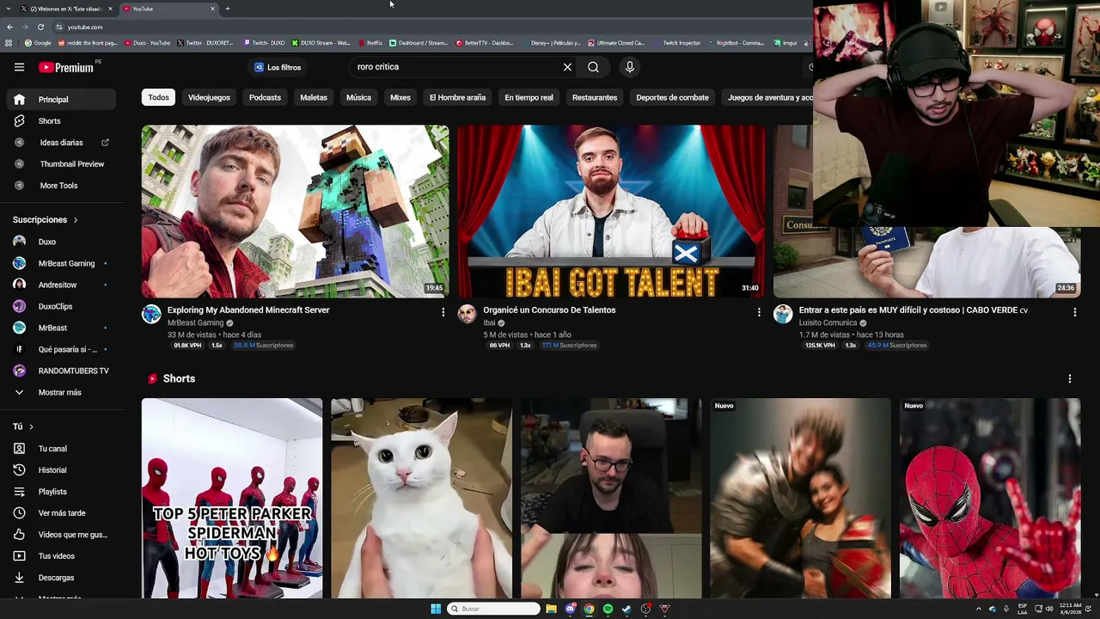The width and height of the screenshot is (1100, 619).
Task: Start voice search with the microphone
Action: click(630, 67)
